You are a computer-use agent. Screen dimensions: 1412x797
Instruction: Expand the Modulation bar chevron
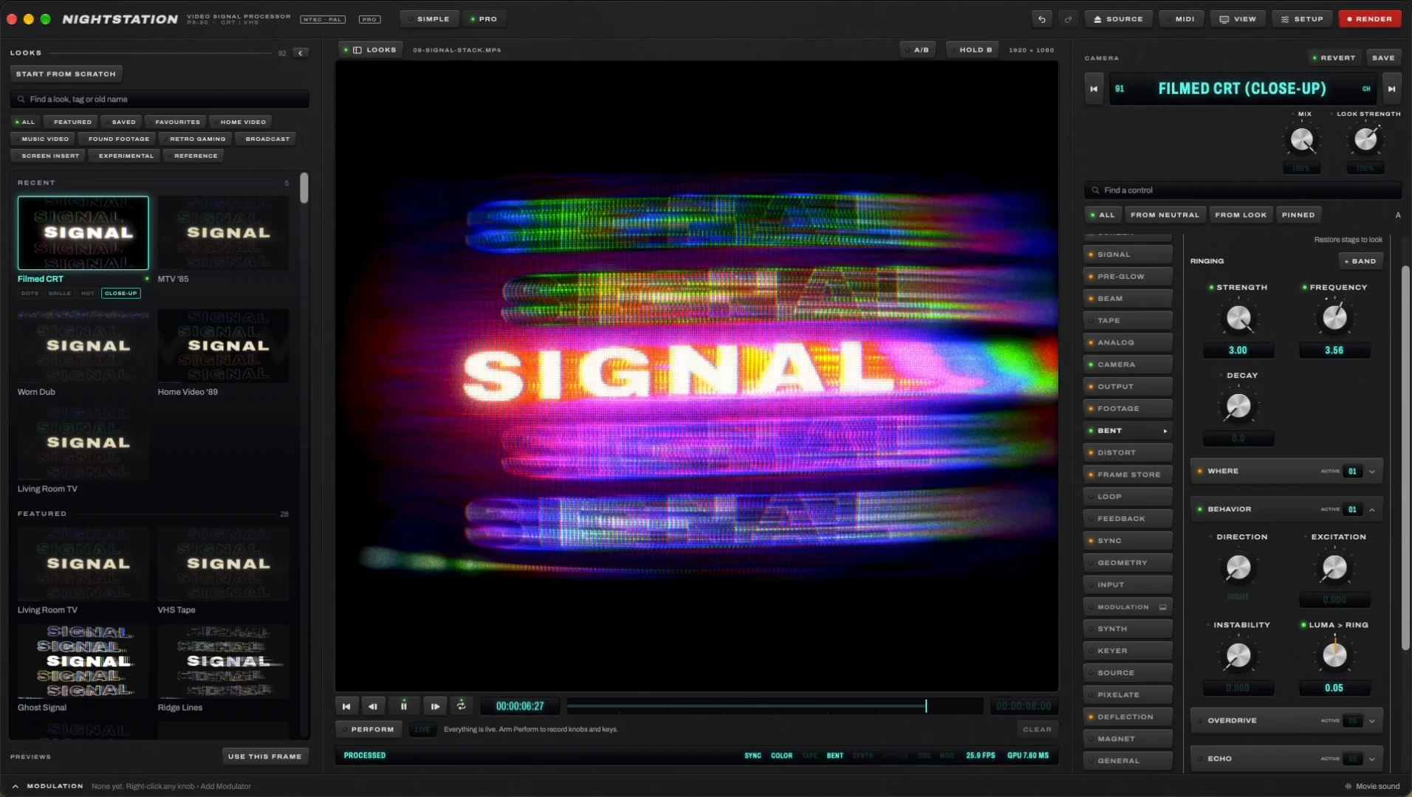(16, 787)
